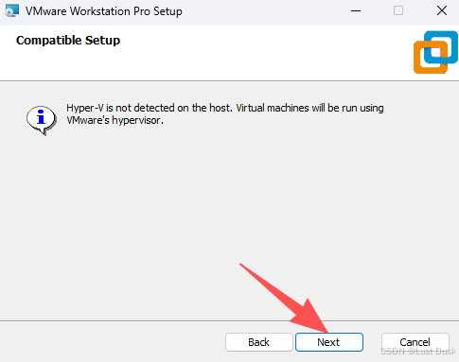Viewport: 459px width, 362px height.
Task: Click the "Hyper-V is not detected" message line
Action: coord(225,108)
